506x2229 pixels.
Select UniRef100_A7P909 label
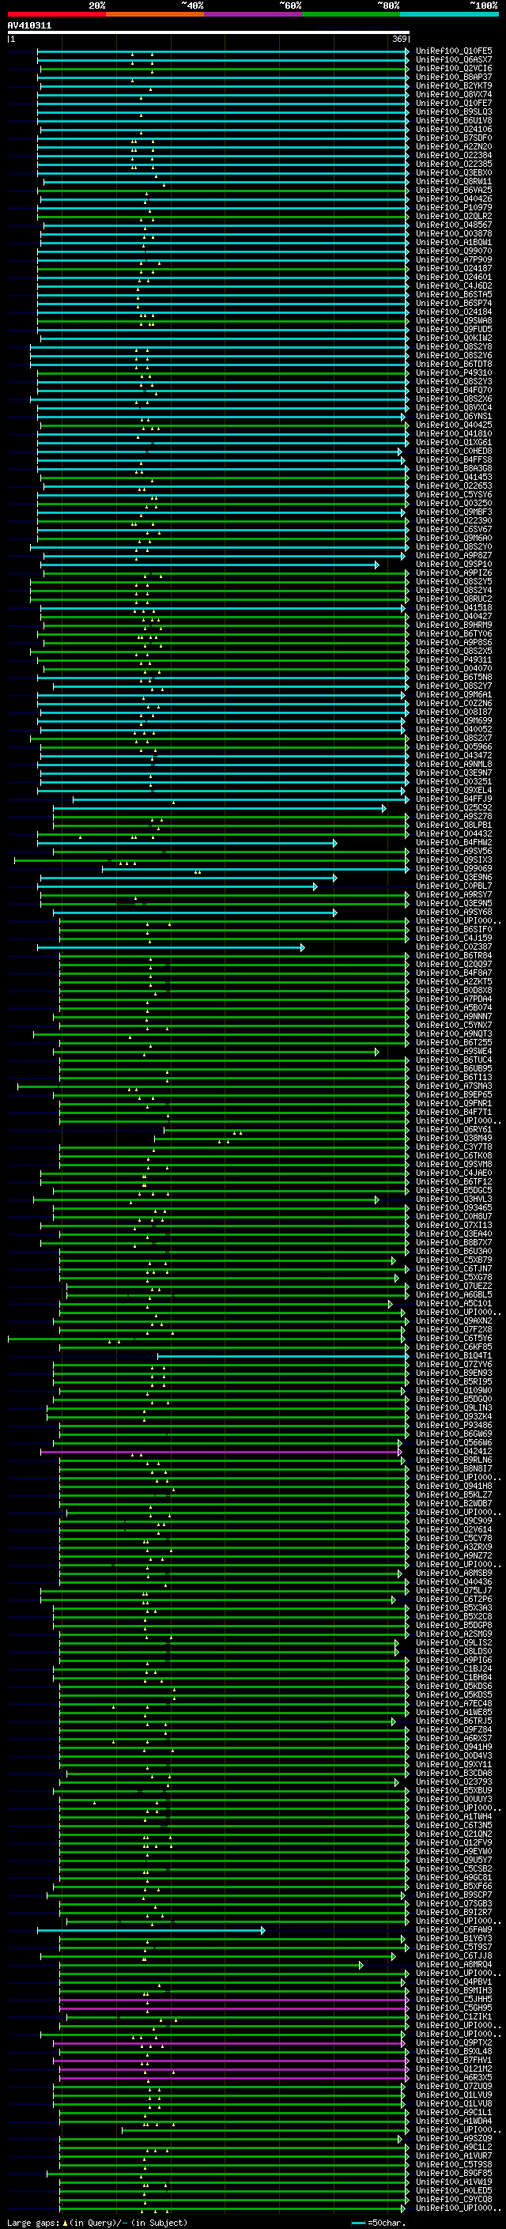[454, 259]
